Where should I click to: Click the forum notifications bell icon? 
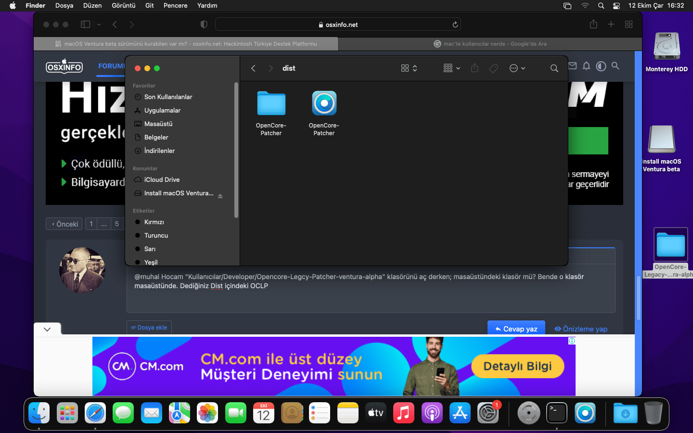pos(586,66)
